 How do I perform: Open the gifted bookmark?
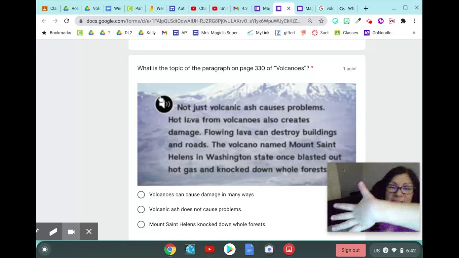tap(285, 33)
